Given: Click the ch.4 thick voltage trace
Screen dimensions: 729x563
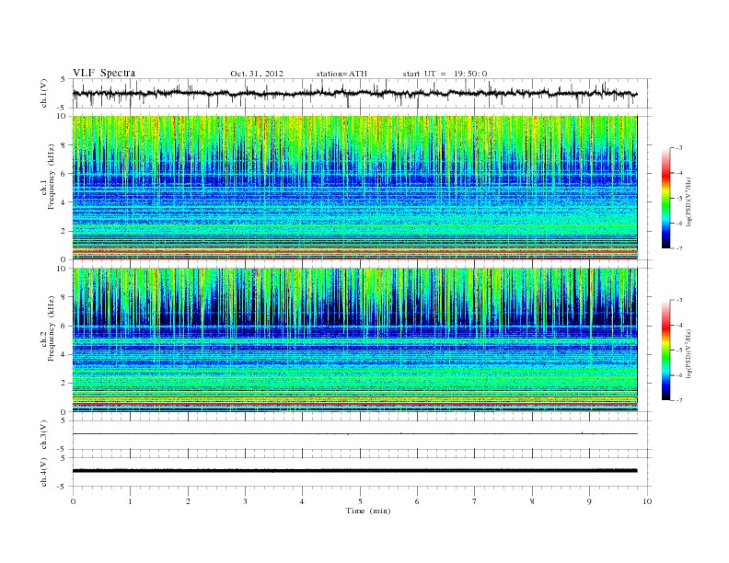Looking at the screenshot, I should (x=354, y=471).
